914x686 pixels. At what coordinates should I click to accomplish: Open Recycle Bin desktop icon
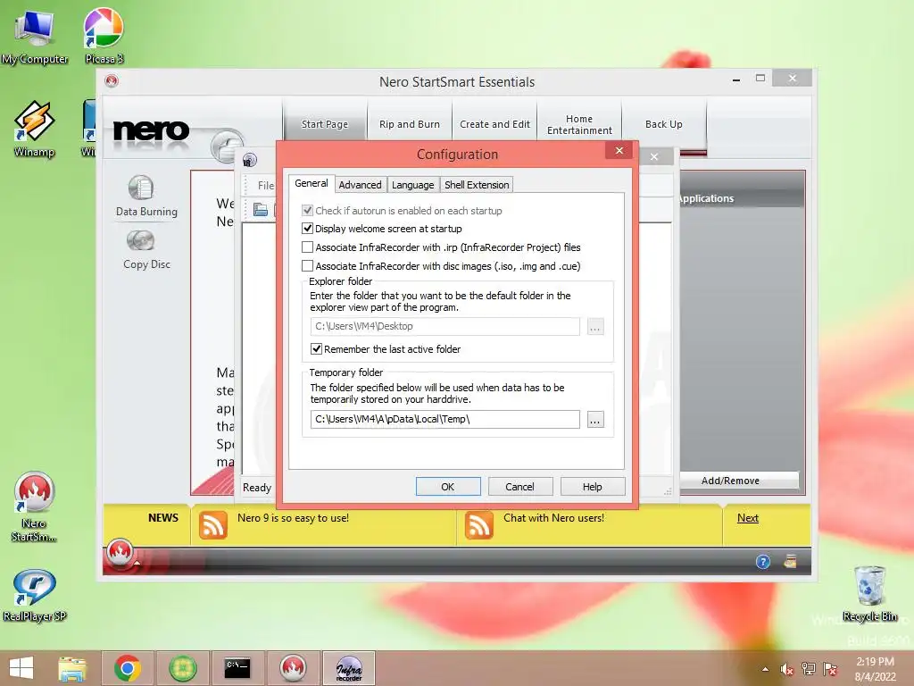click(869, 593)
